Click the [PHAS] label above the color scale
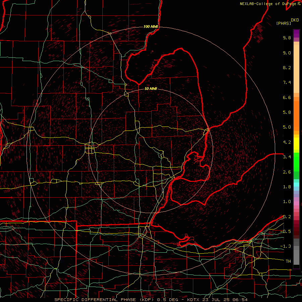The height and width of the screenshot is (302, 302). pos(284,23)
